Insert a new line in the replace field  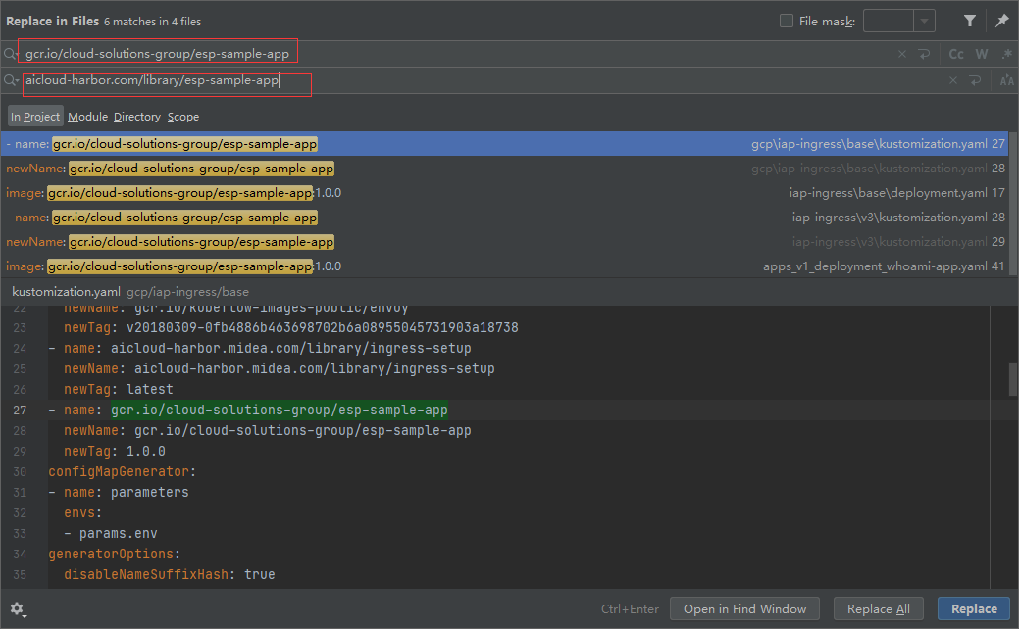coord(975,80)
